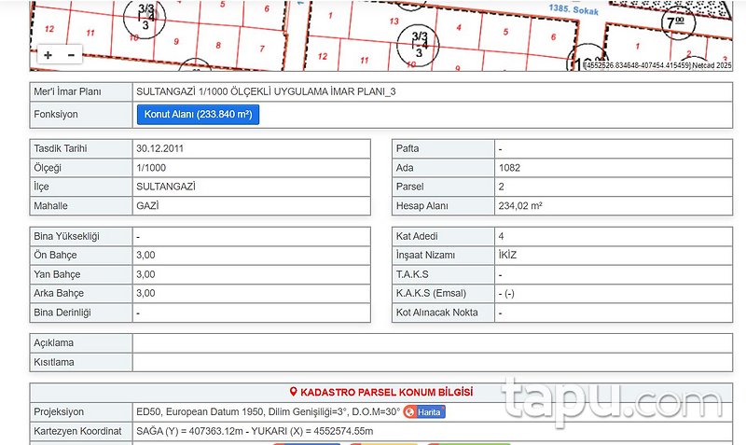The width and height of the screenshot is (746, 445).
Task: Select İlçe value SULTANGAZİ
Action: tap(166, 187)
